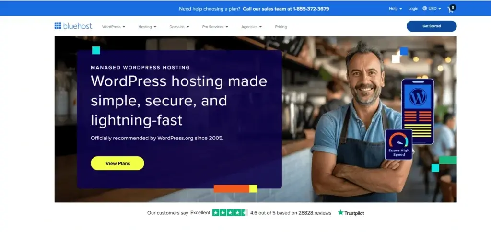Click the Super High Speed gauge badge
This screenshot has width=491, height=232.
point(398,144)
